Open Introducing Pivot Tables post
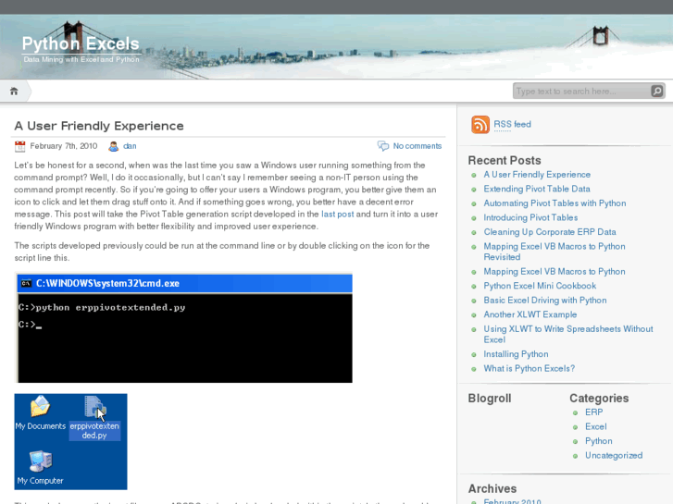The width and height of the screenshot is (673, 504). point(530,217)
